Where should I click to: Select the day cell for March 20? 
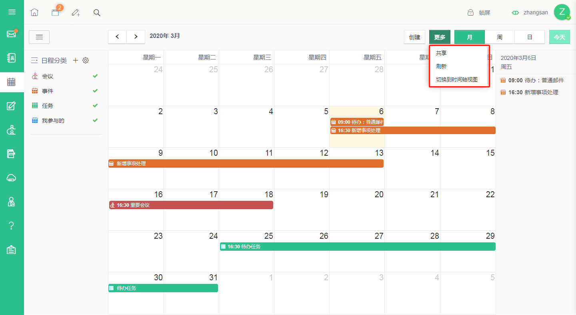pyautogui.click(x=357, y=210)
